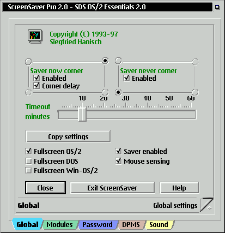
Task: Select bottom-right Saver never corner radio
Action: click(x=195, y=92)
